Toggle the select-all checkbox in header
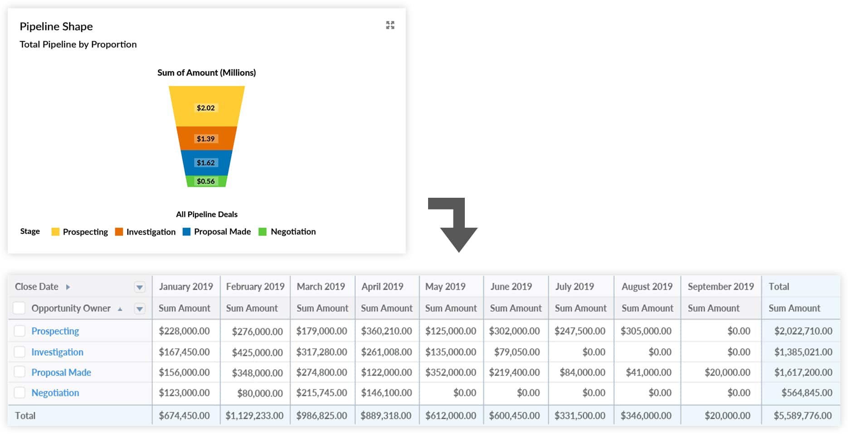This screenshot has width=848, height=434. point(19,308)
